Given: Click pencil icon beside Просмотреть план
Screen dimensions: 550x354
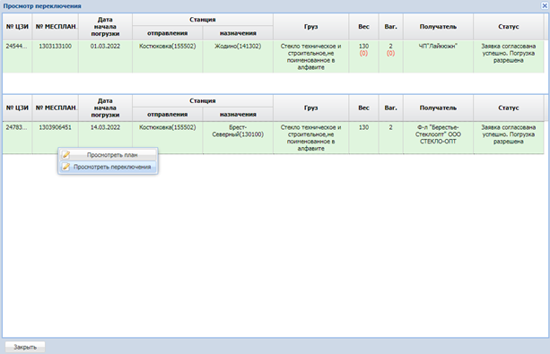Looking at the screenshot, I should (65, 154).
